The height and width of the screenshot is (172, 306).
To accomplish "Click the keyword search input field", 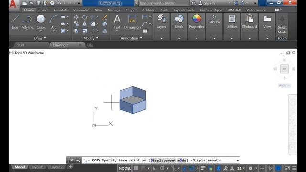I will (164, 3).
